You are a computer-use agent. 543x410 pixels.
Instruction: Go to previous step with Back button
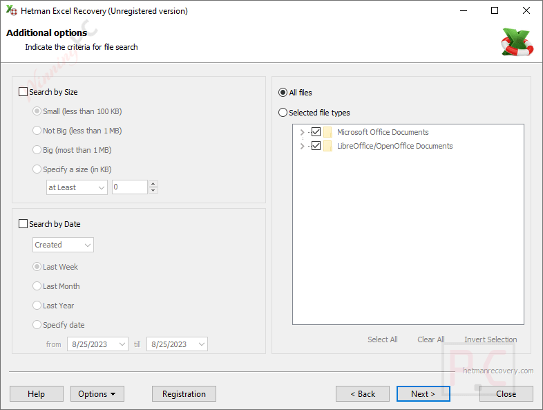pyautogui.click(x=363, y=394)
